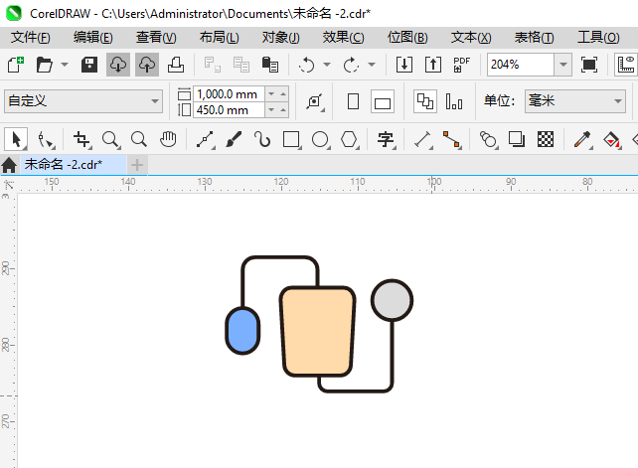Toggle full-screen preview icon

coord(589,65)
